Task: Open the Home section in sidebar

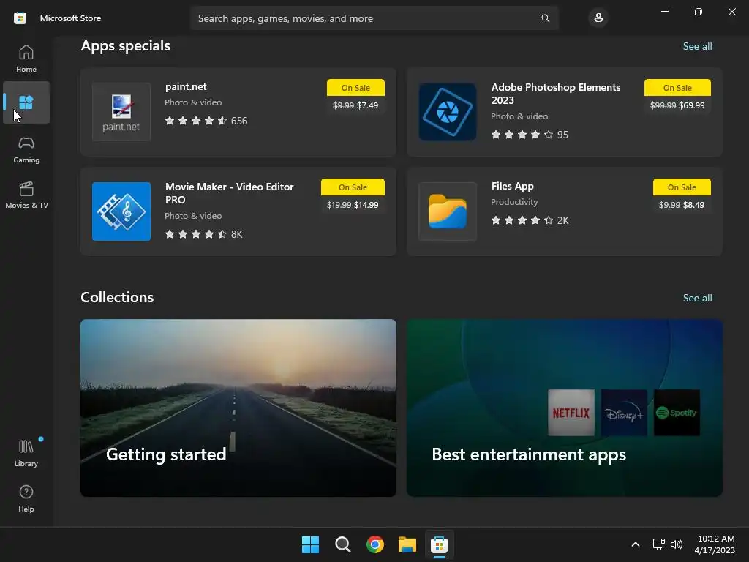Action: pyautogui.click(x=26, y=59)
